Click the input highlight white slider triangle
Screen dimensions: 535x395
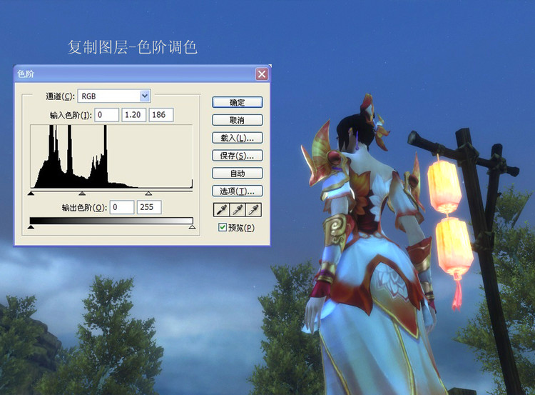148,194
